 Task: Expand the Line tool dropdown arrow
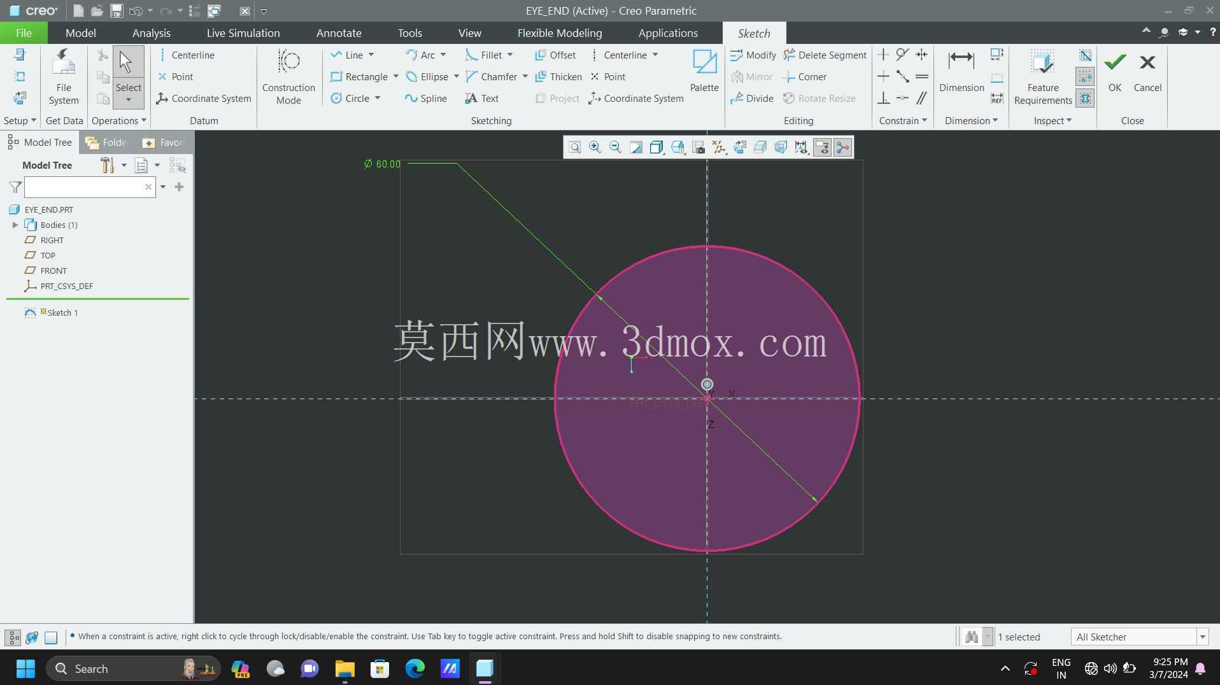[371, 55]
